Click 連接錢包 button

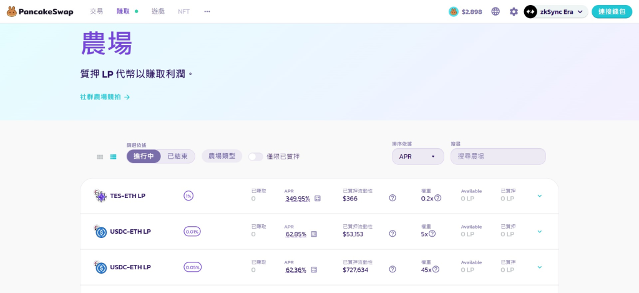612,11
